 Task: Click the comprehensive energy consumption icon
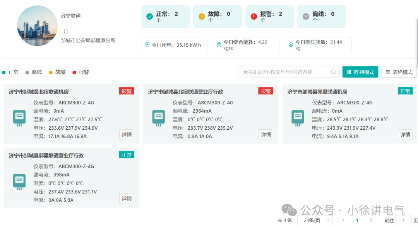(x=219, y=45)
